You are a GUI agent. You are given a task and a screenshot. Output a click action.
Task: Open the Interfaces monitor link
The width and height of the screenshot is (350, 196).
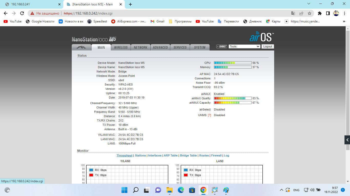pos(155,155)
